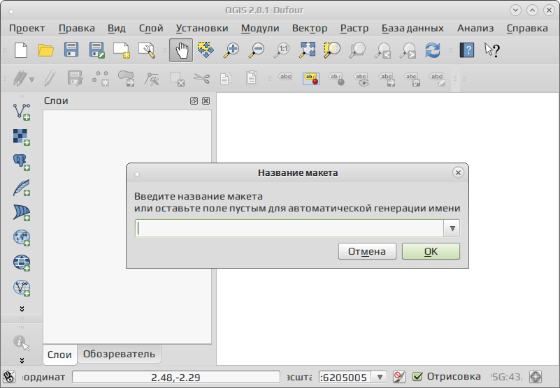560x388 pixels.
Task: Open the Модули menu
Action: point(260,28)
